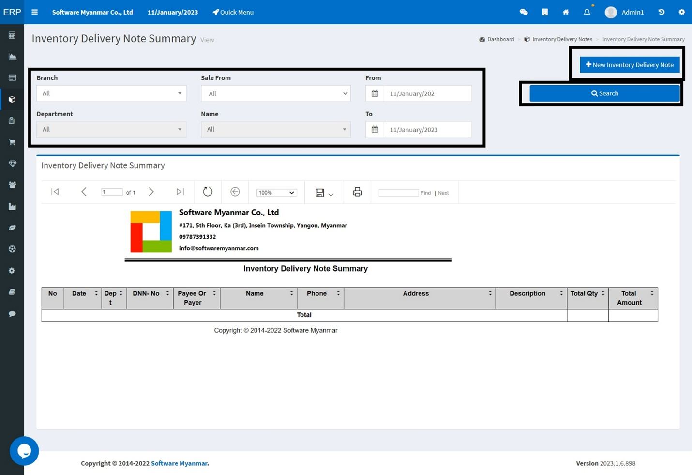
Task: Click the To date input field
Action: click(x=427, y=129)
